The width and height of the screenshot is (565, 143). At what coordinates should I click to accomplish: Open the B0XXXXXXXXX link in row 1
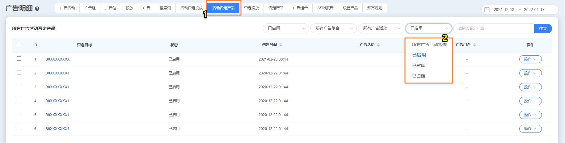57,59
